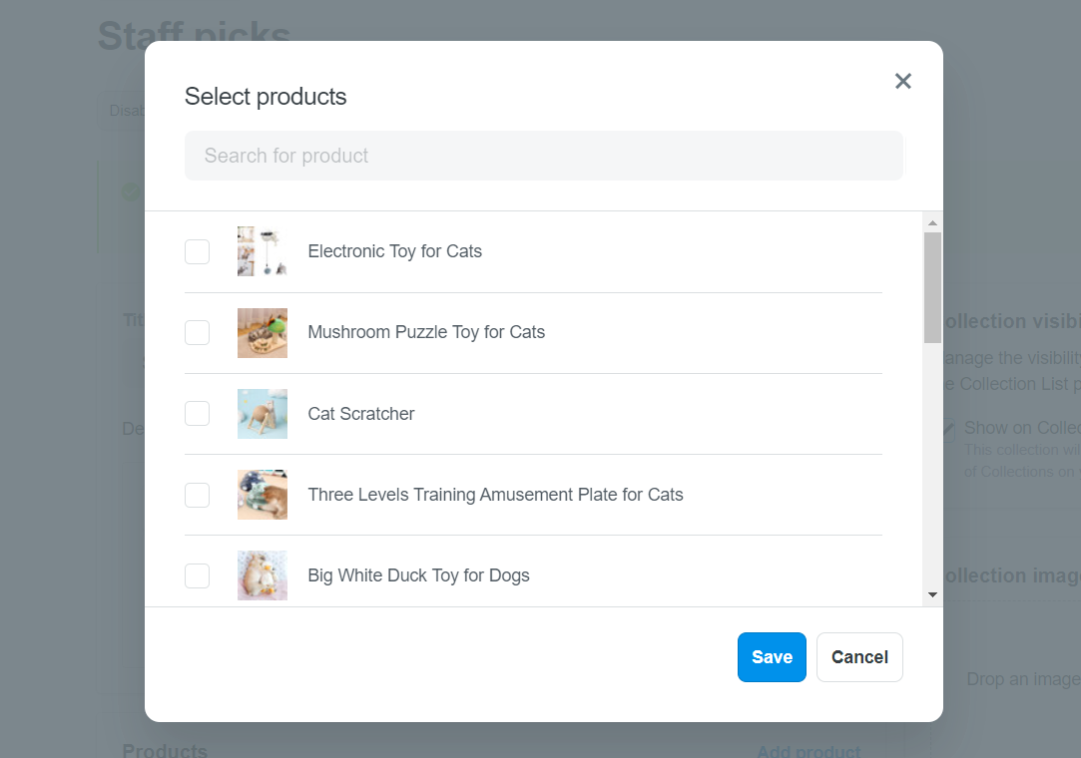Click the Cat Scratcher product image

coord(262,414)
